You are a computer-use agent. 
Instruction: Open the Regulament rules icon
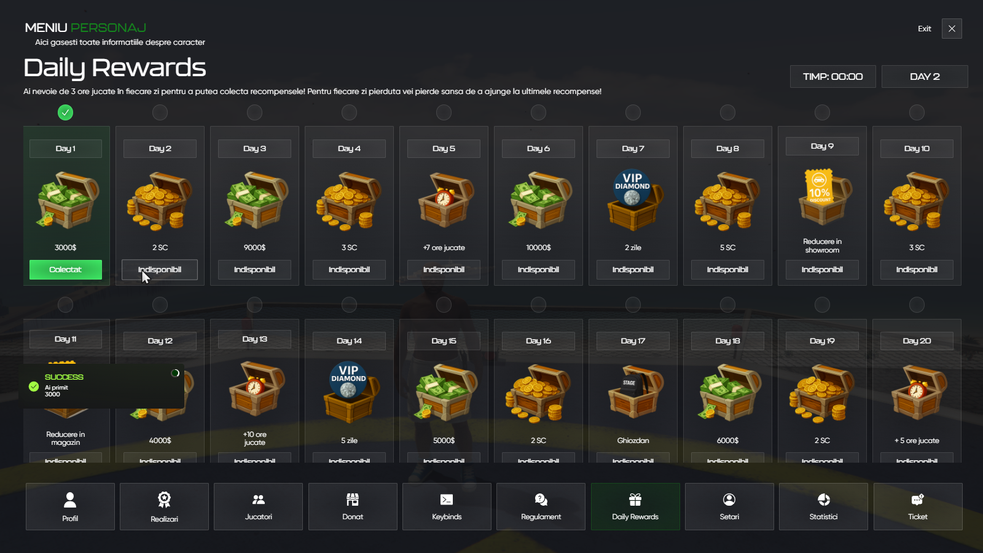coord(541,500)
